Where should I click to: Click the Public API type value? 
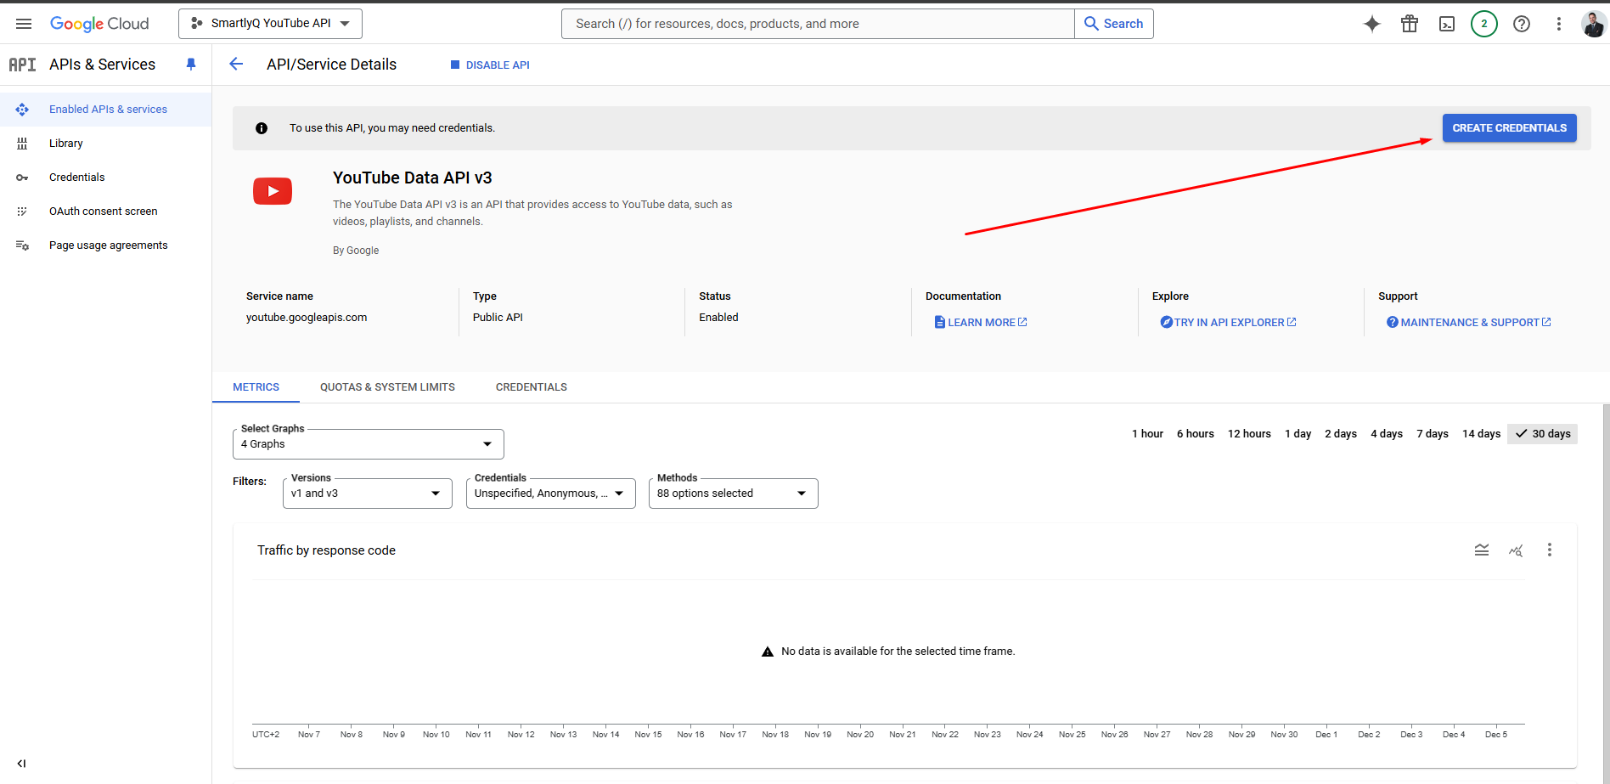point(498,318)
